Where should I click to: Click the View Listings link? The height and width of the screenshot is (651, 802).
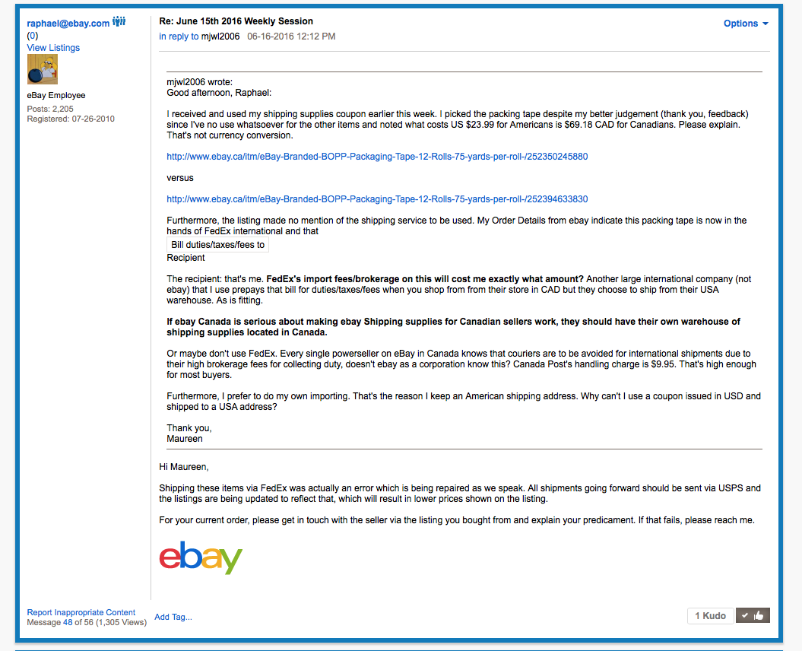click(53, 48)
